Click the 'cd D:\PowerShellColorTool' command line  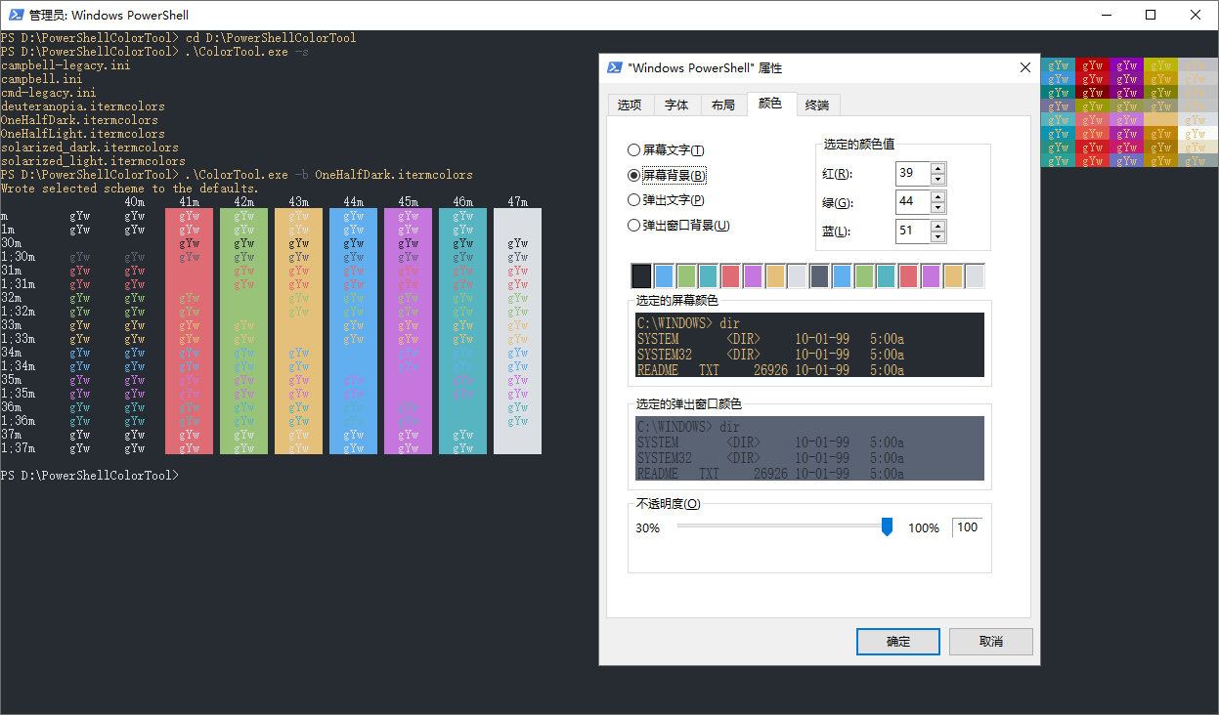point(271,38)
